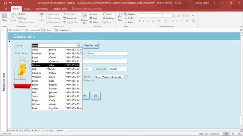Click Replace in Find group
243x136 pixels.
tap(130, 14)
